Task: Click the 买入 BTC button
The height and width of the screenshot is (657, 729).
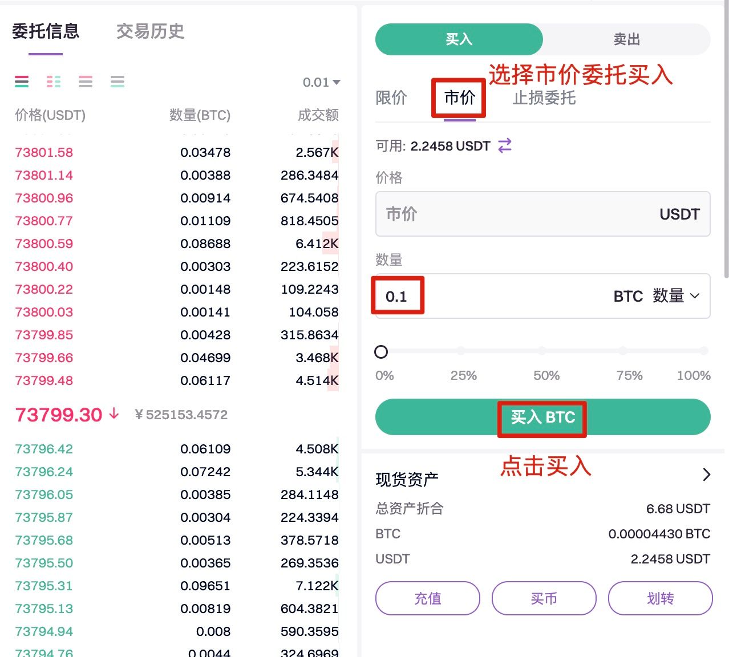Action: tap(542, 417)
